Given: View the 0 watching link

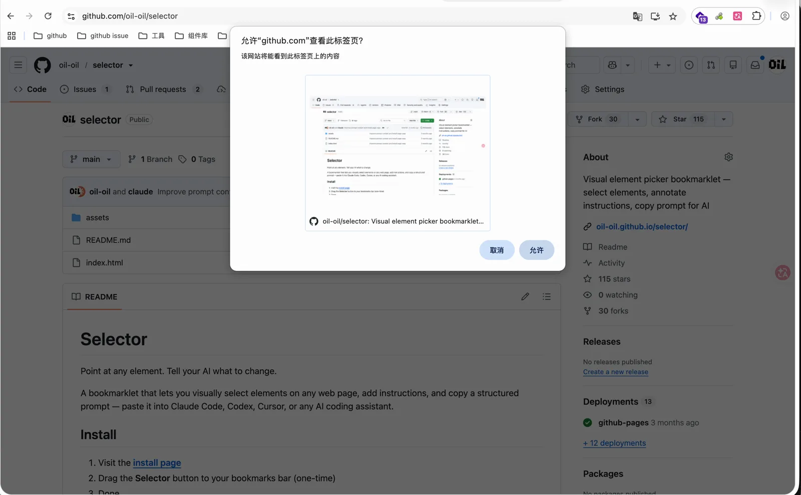Looking at the screenshot, I should click(x=610, y=295).
